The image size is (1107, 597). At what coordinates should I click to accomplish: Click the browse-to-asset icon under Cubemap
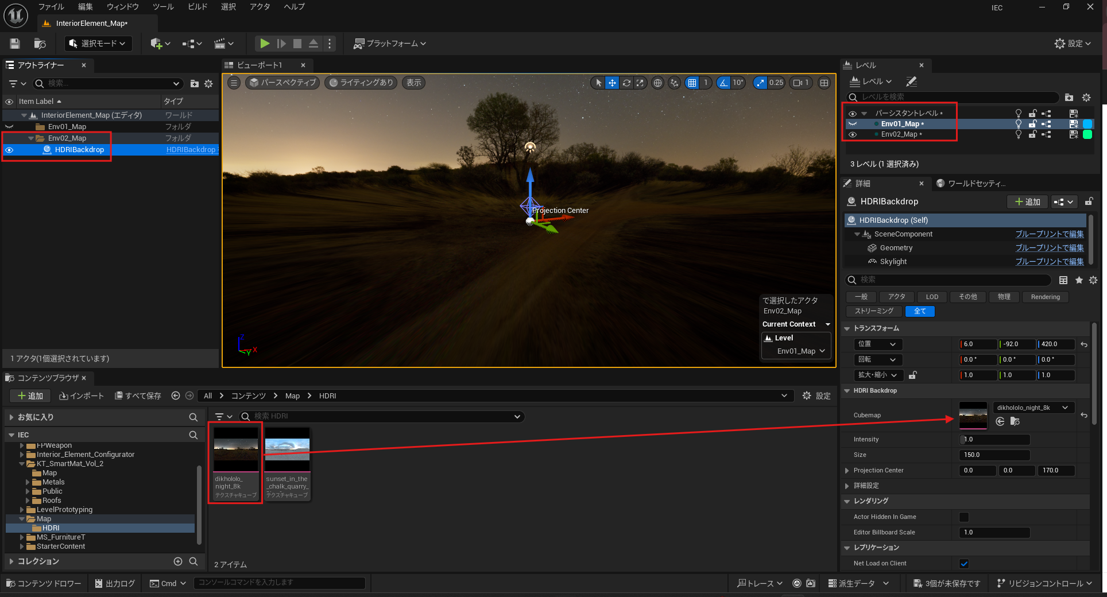tap(1015, 421)
